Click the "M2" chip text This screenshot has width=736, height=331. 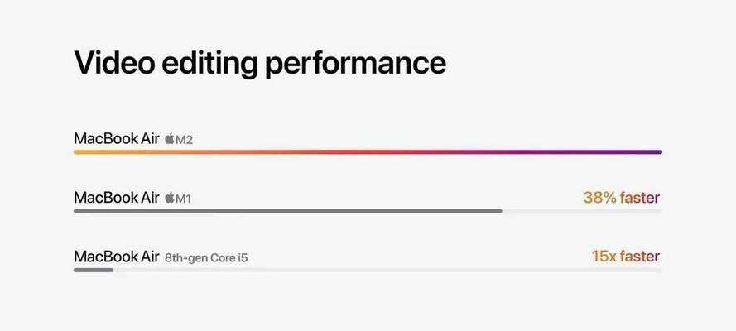point(184,140)
